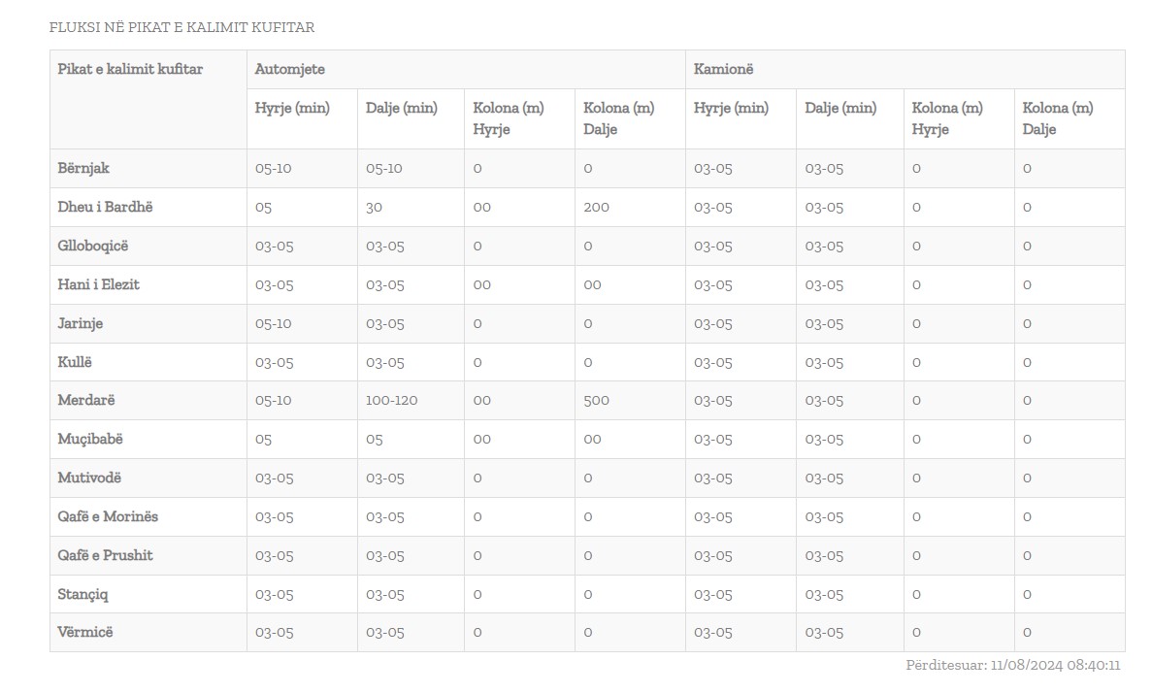
Task: Click the Jarinje row name
Action: 81,323
